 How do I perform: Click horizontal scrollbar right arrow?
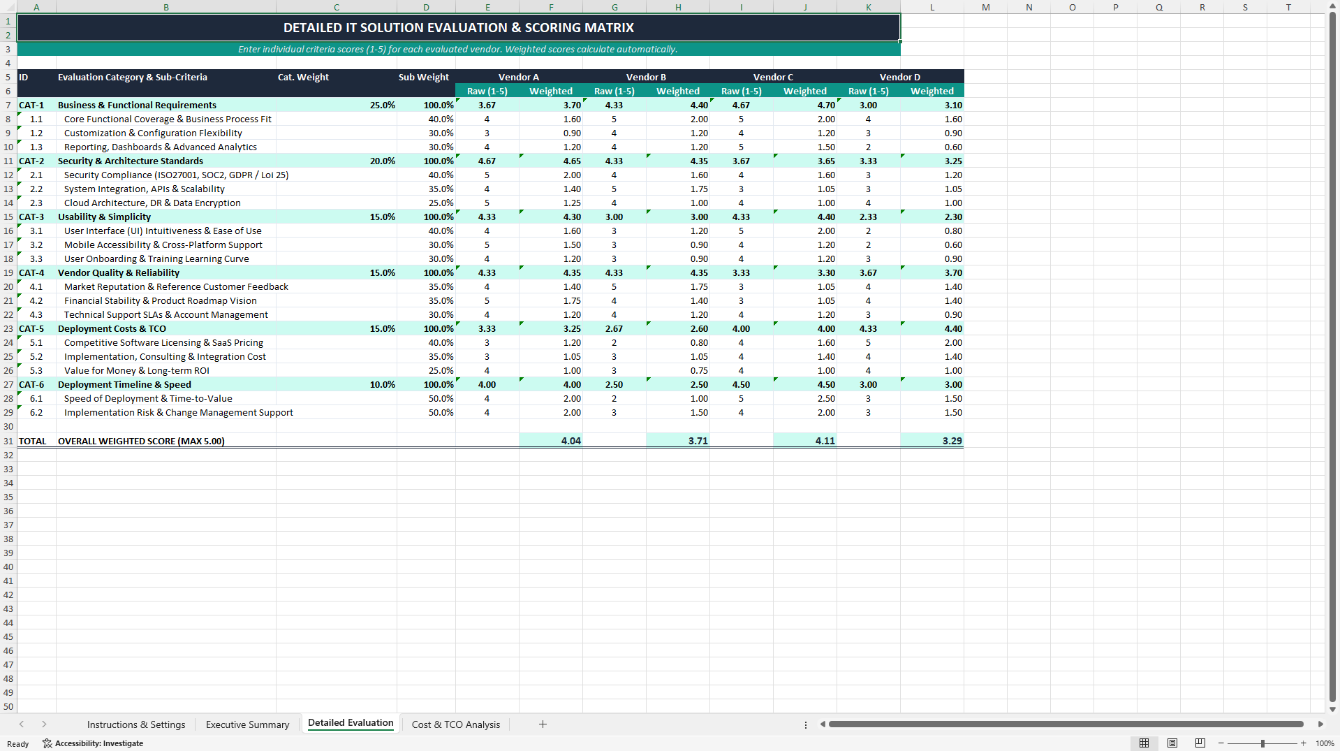coord(1320,724)
